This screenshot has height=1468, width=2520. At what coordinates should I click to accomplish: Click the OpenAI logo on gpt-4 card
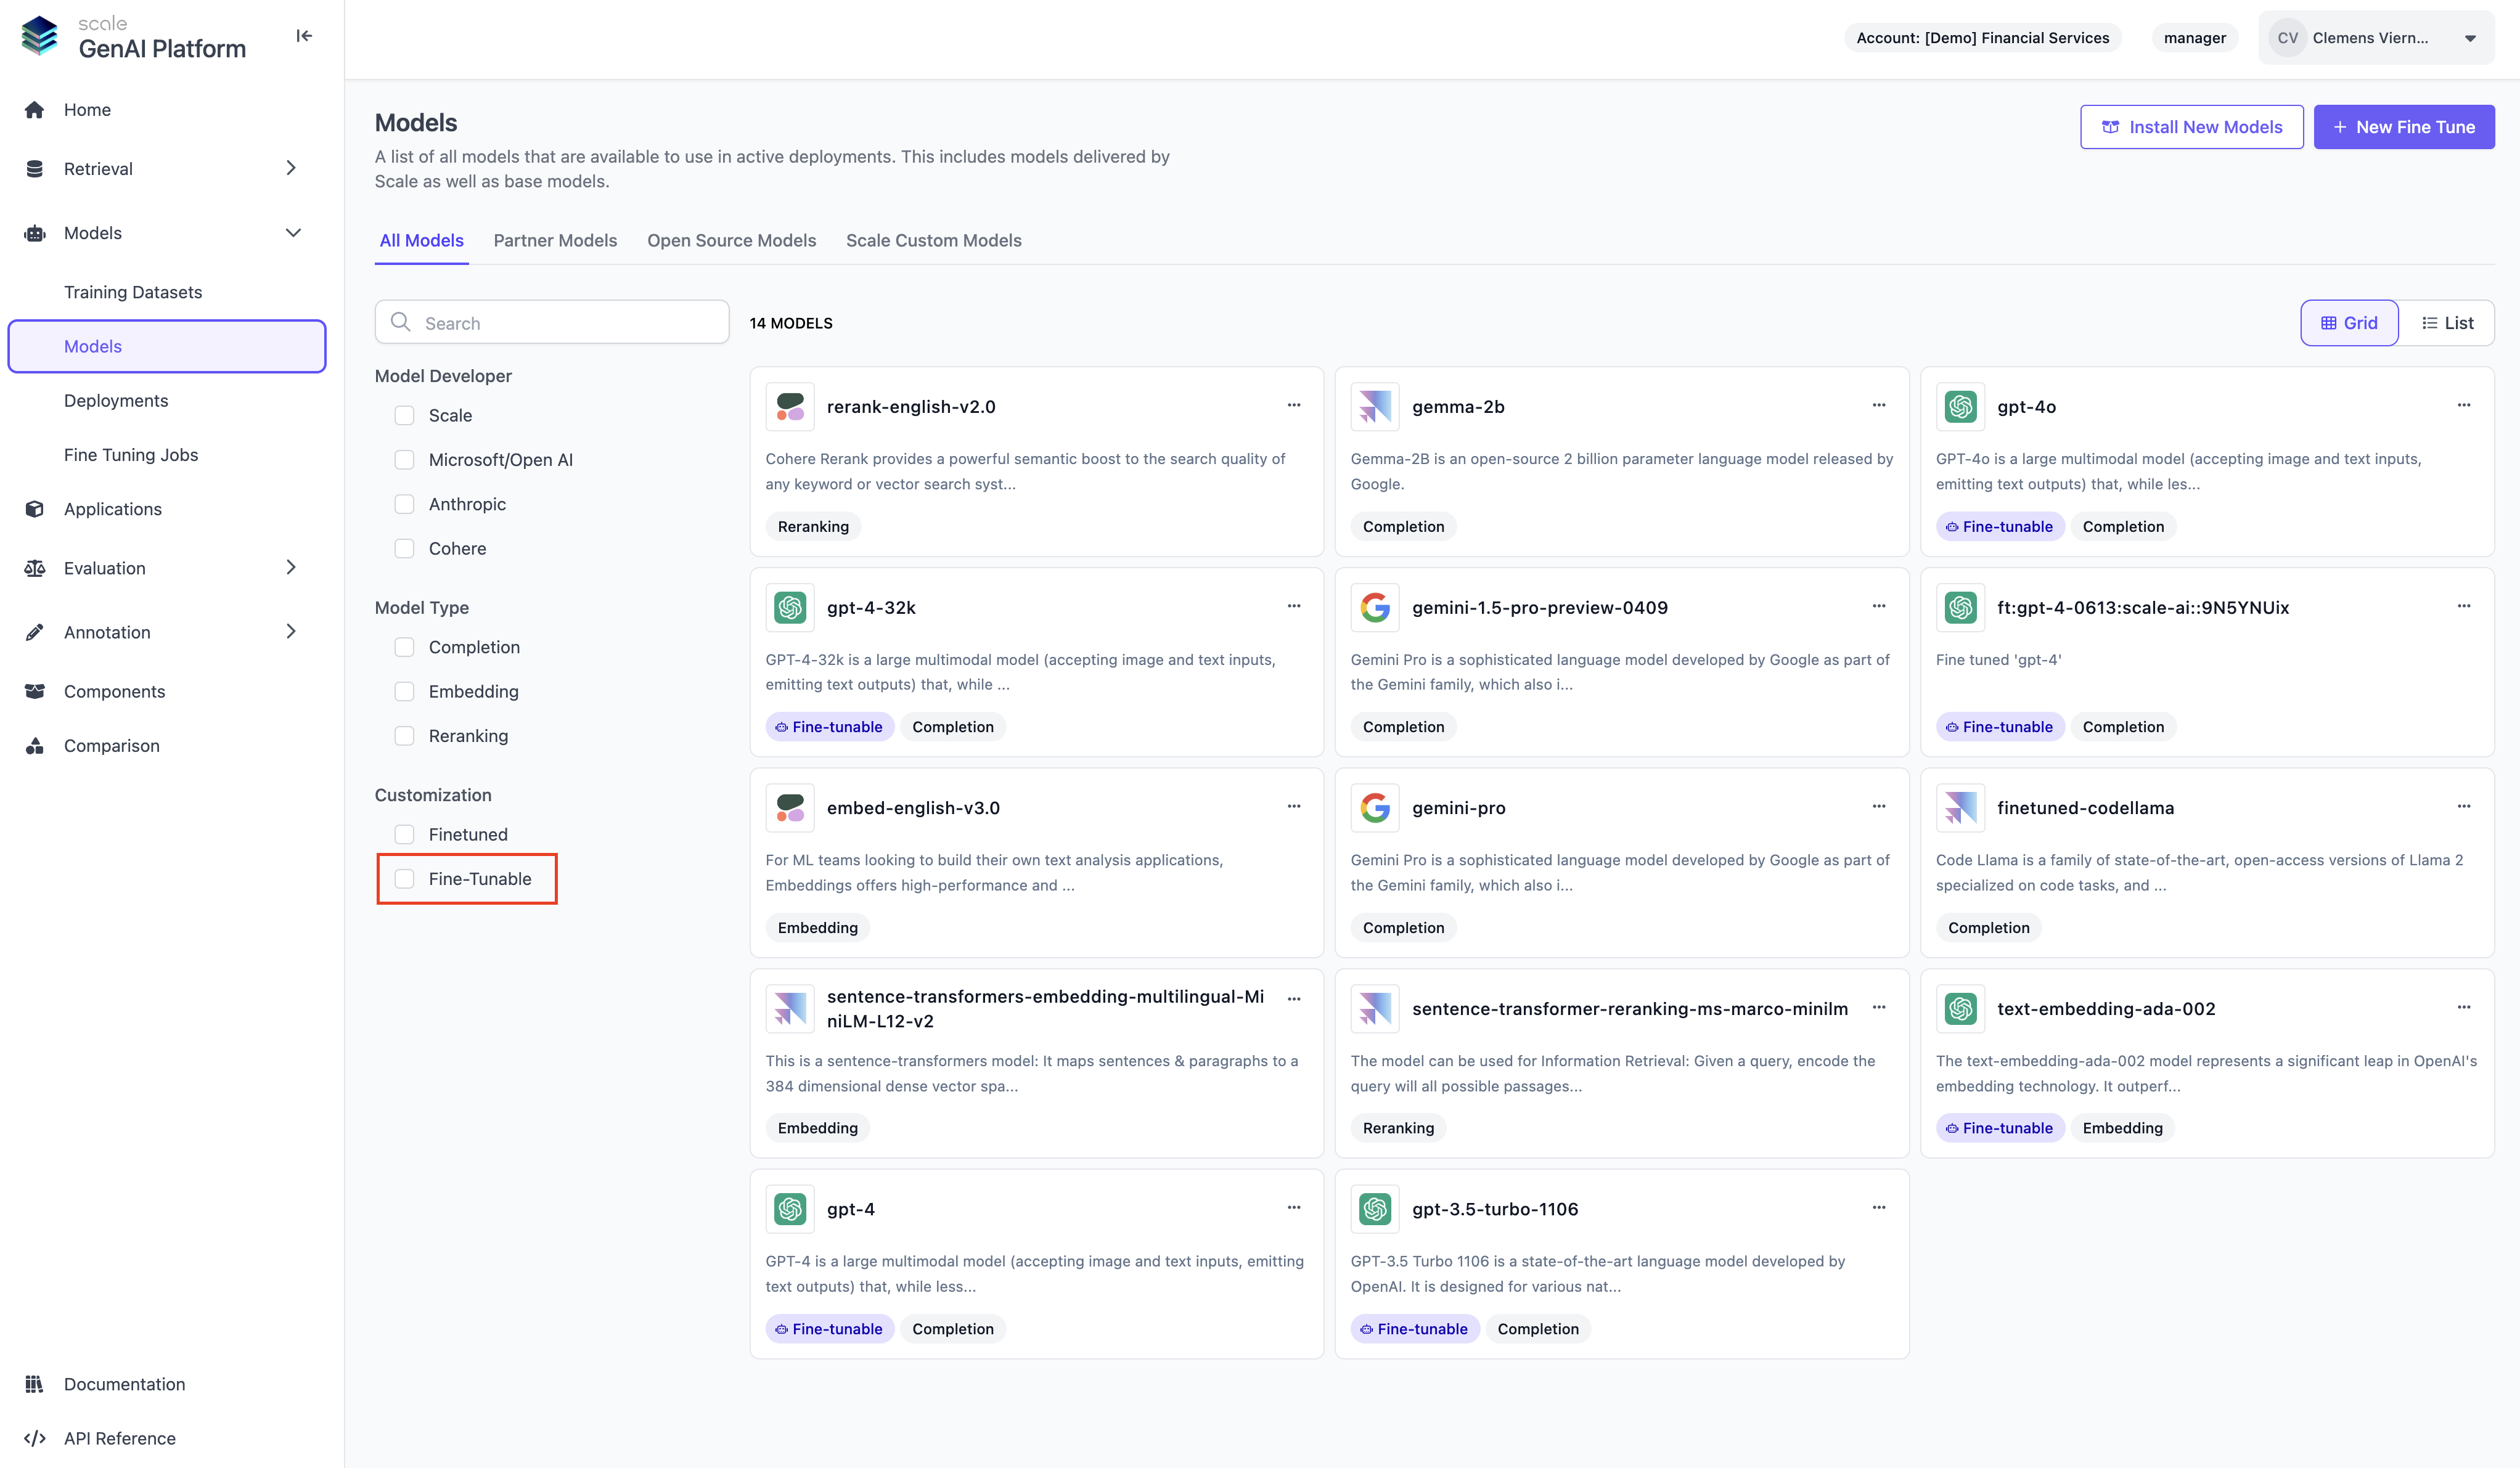[x=790, y=1209]
